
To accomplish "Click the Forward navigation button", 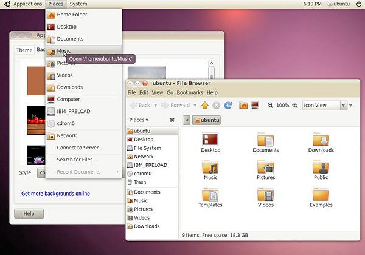I will point(176,105).
